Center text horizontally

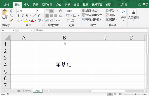pyautogui.click(x=52, y=16)
